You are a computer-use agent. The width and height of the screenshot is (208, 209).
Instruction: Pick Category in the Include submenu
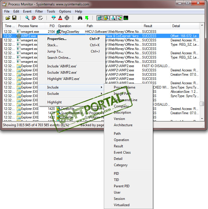(x=128, y=165)
